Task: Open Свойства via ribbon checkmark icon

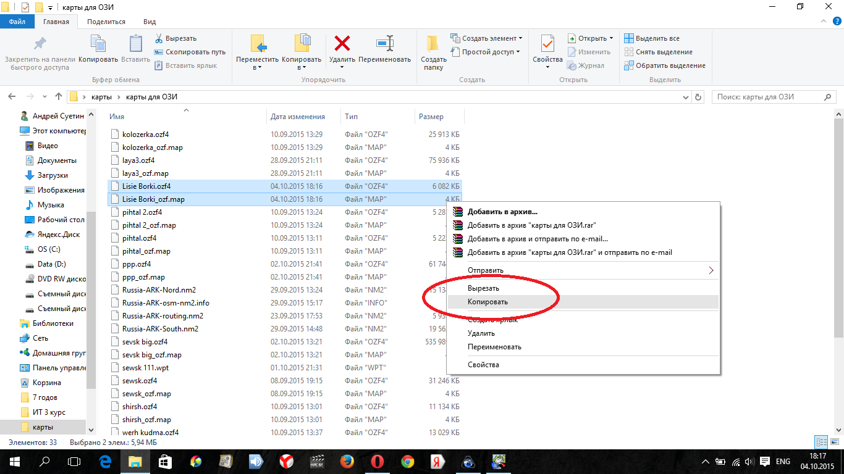Action: [547, 44]
